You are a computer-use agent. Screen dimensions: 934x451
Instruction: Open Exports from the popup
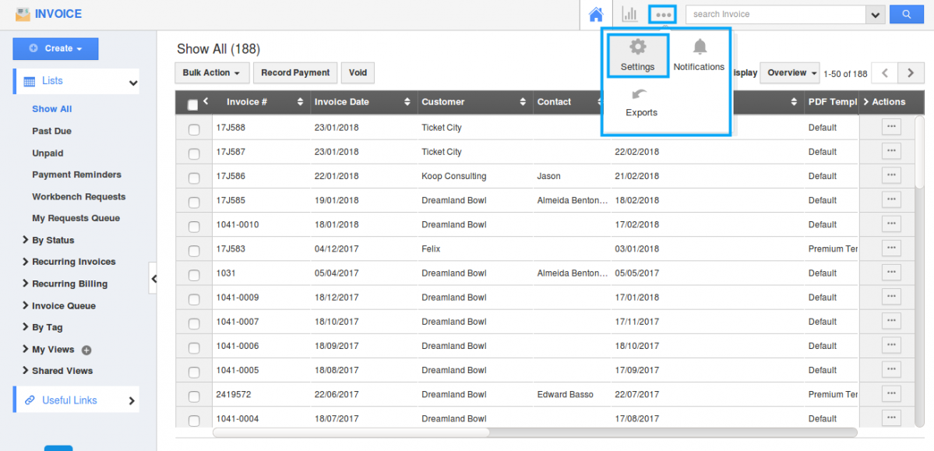[x=642, y=103]
